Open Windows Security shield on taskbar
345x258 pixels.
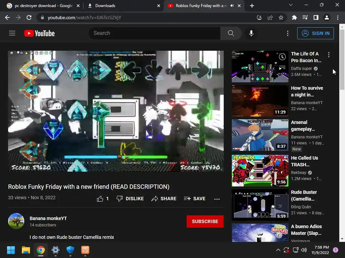(x=70, y=250)
